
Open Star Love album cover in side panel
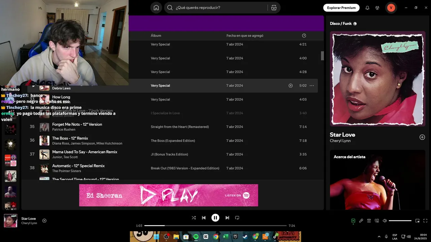(377, 79)
